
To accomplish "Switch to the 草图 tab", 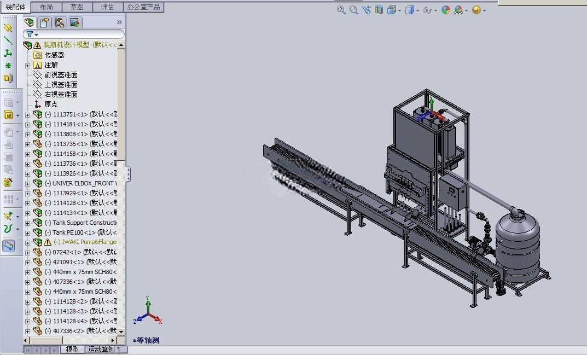I will click(77, 7).
